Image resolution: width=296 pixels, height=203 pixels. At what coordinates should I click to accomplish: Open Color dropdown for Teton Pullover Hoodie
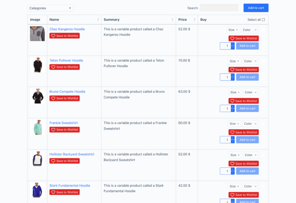[x=250, y=61]
